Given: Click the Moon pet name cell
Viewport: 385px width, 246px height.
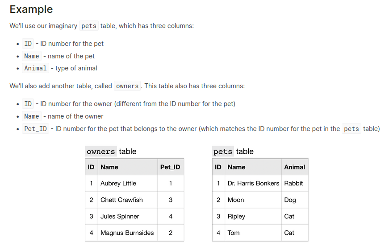Looking at the screenshot, I should click(x=236, y=200).
